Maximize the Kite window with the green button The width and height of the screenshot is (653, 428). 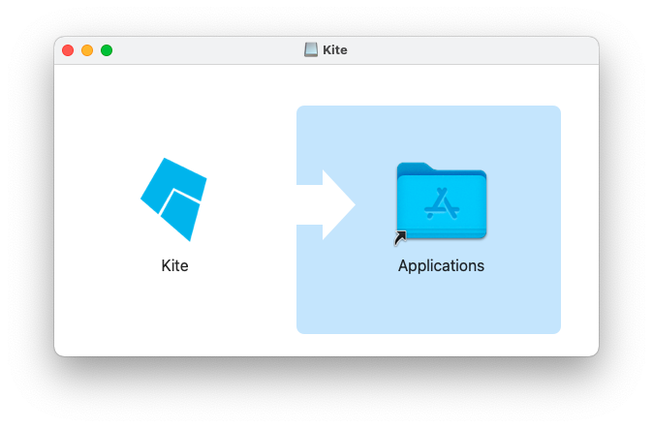107,50
